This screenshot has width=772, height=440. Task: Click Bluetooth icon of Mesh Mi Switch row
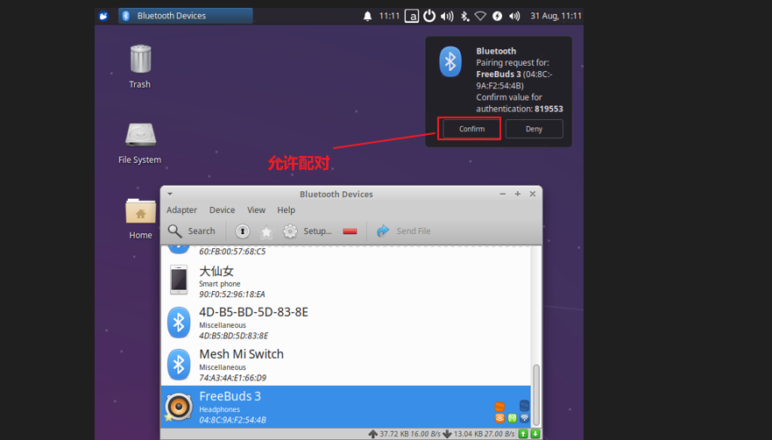pyautogui.click(x=179, y=365)
